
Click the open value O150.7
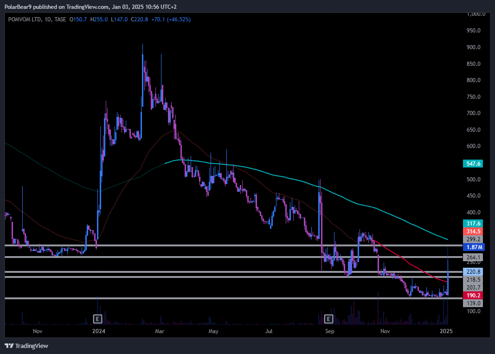(78, 19)
